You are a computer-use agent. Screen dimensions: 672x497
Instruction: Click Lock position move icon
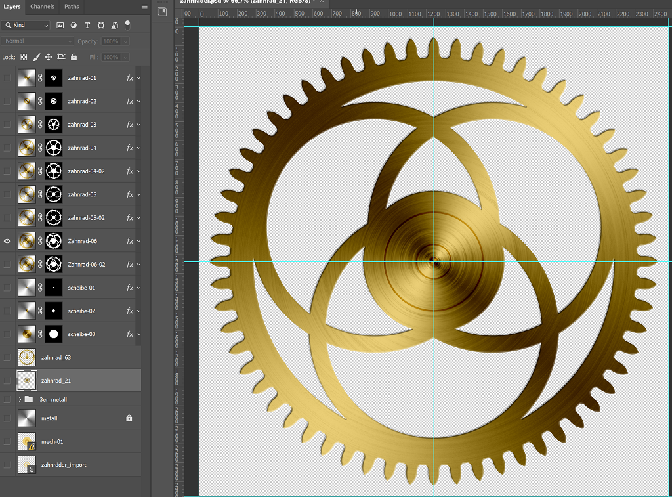pyautogui.click(x=49, y=57)
